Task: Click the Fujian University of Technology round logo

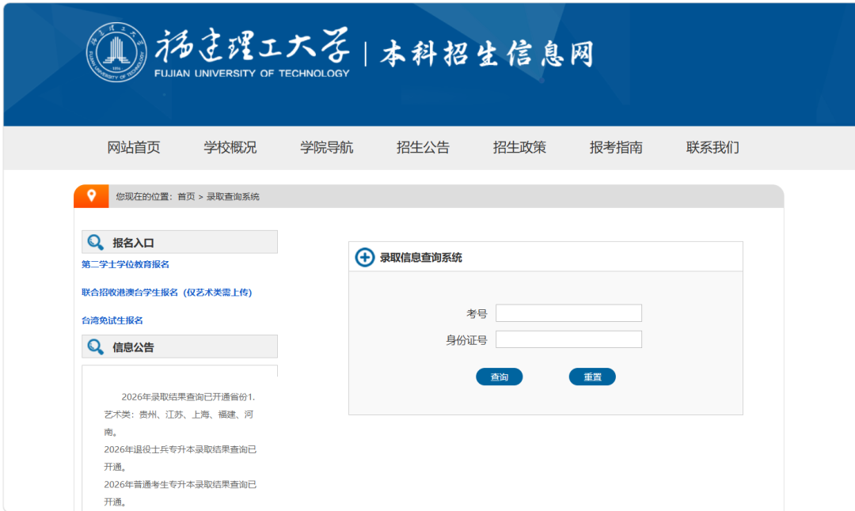Action: pos(116,52)
